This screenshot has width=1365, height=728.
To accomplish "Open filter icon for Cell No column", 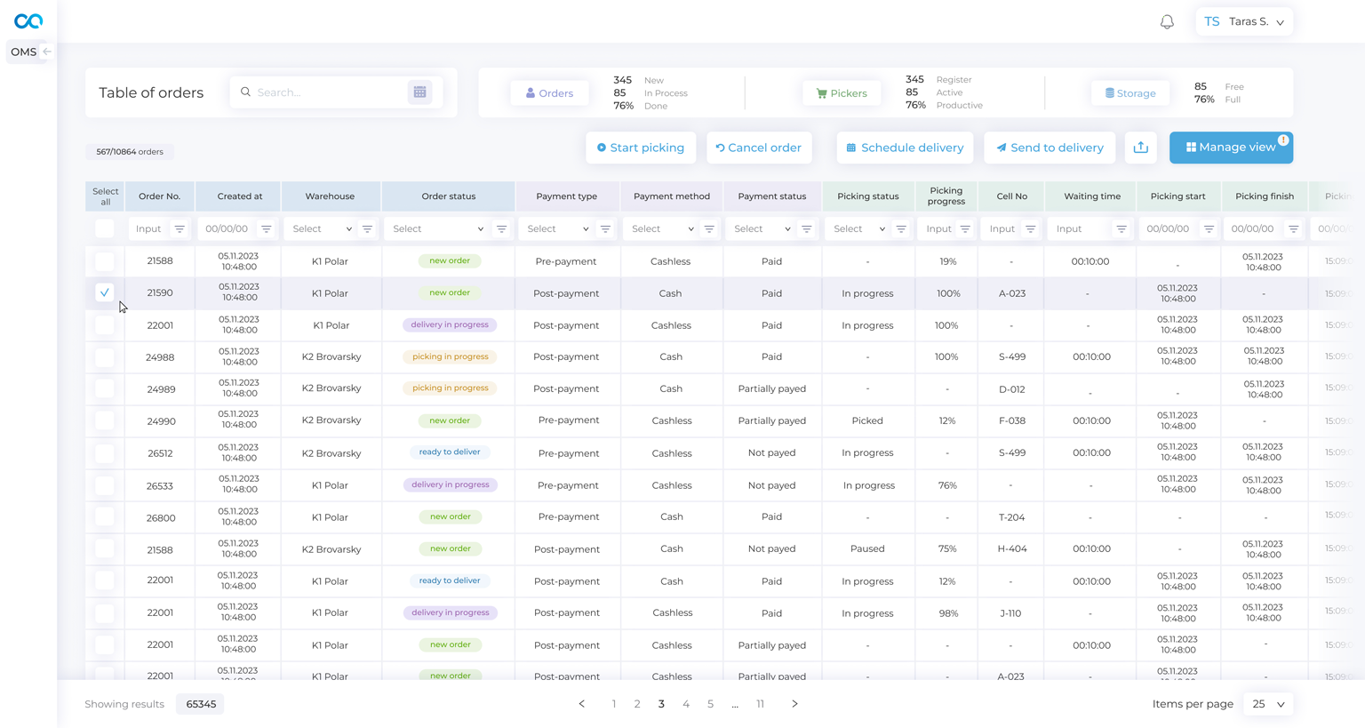I will click(1031, 229).
